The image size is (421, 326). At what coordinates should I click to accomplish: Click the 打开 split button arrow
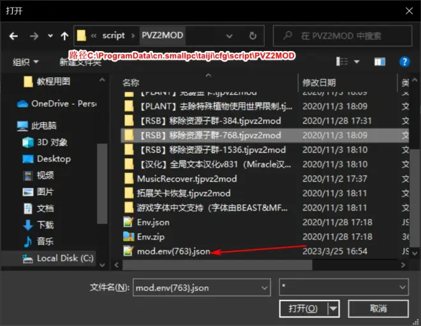[332, 308]
